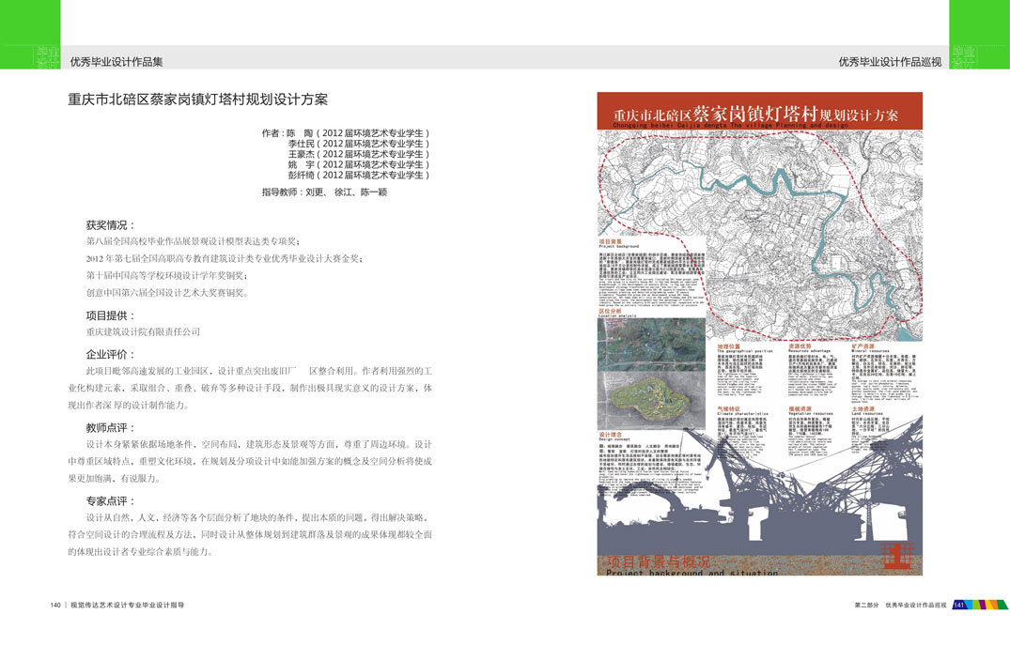Click the header text 优秀毕业设计作品集

click(117, 62)
